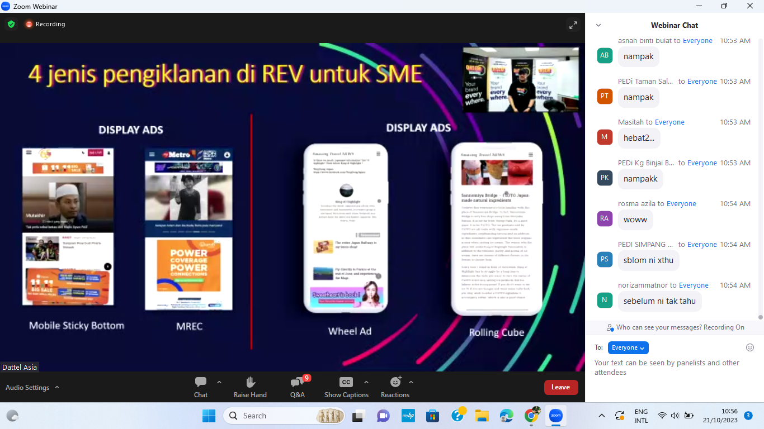Screen dimensions: 764x429
Task: Click the Mobile Sticky Bottom slide label
Action: [77, 326]
